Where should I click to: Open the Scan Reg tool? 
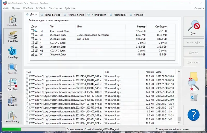12,52
